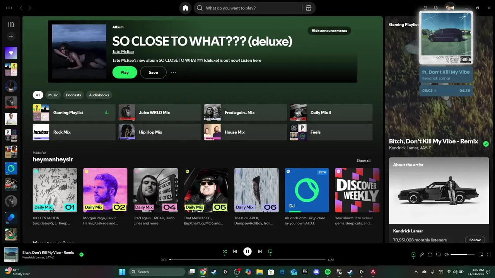
Task: Open the Queue icon
Action: pyautogui.click(x=430, y=255)
